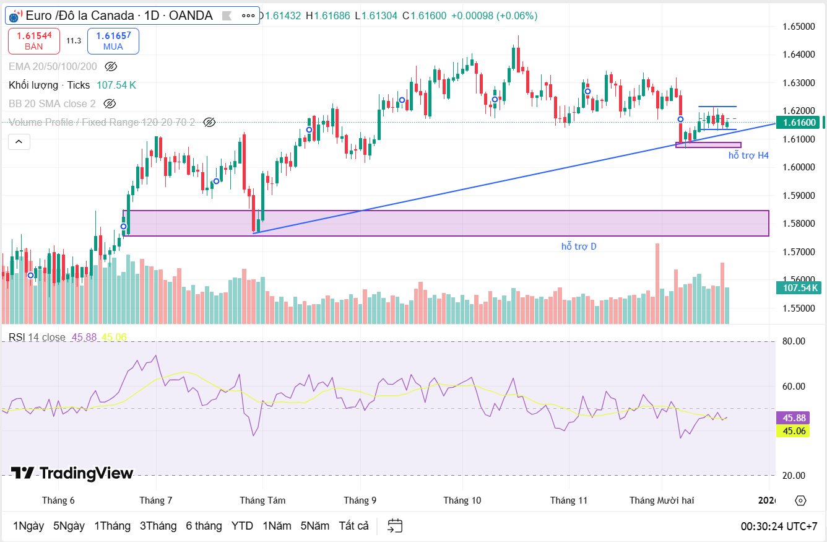This screenshot has width=827, height=542.
Task: Click the red BÁN sell button
Action: 34,40
